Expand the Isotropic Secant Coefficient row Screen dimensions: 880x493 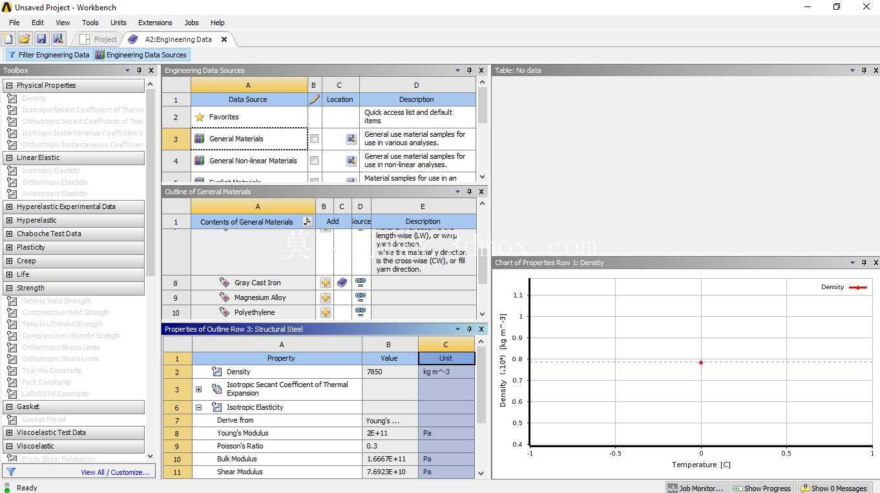[198, 389]
